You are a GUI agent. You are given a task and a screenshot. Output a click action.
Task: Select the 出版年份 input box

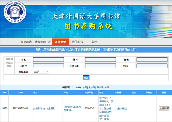[100, 66]
